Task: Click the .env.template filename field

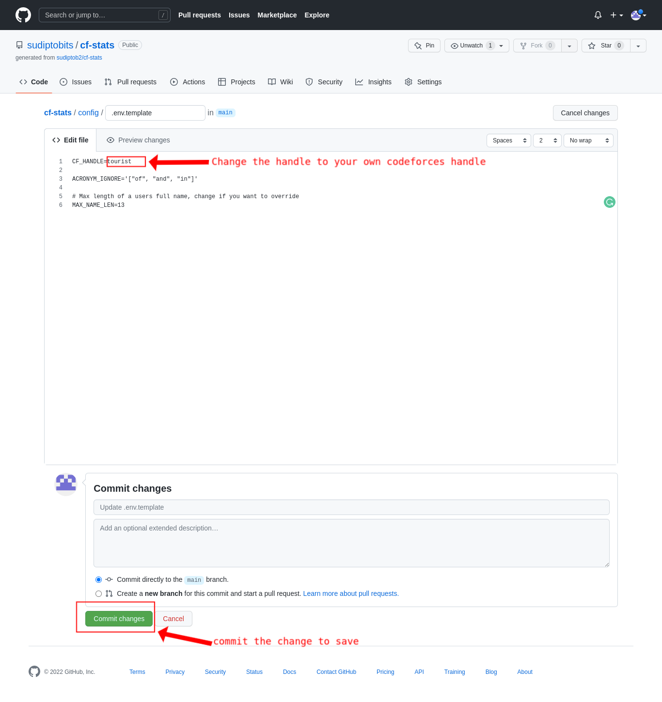Action: point(155,113)
